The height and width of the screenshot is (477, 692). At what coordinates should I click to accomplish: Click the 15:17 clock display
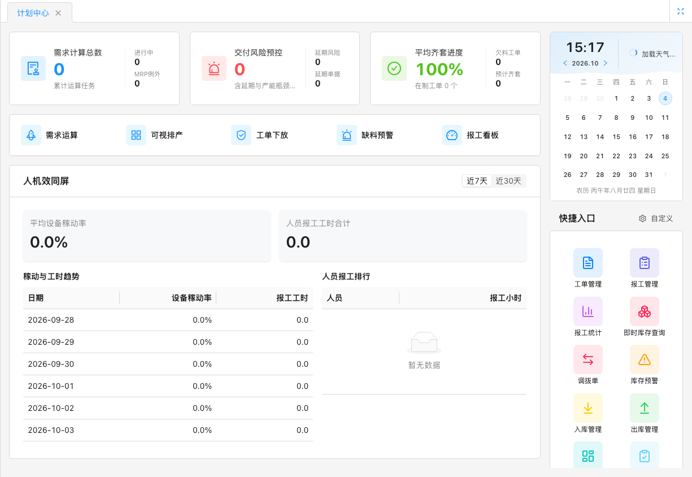[585, 47]
